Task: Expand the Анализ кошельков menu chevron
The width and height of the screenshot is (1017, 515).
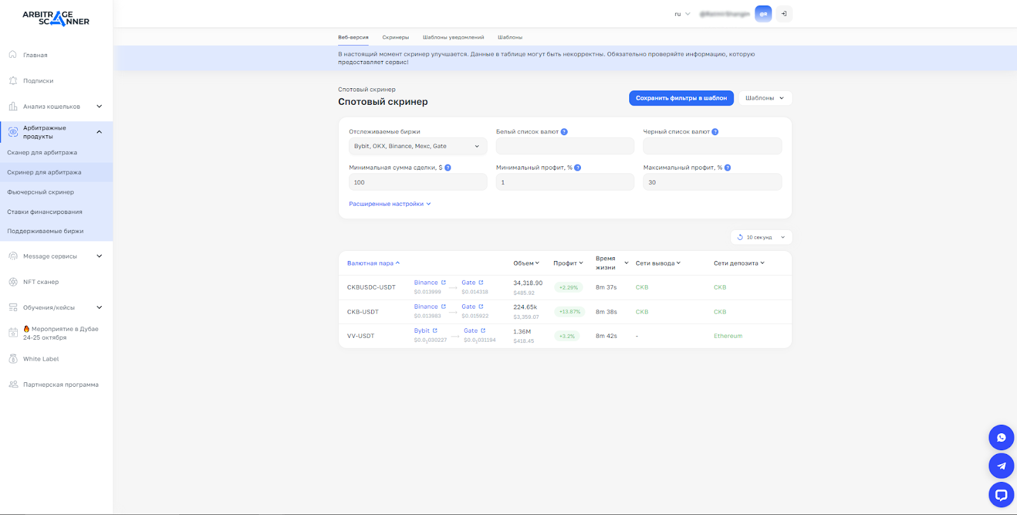Action: pyautogui.click(x=99, y=106)
